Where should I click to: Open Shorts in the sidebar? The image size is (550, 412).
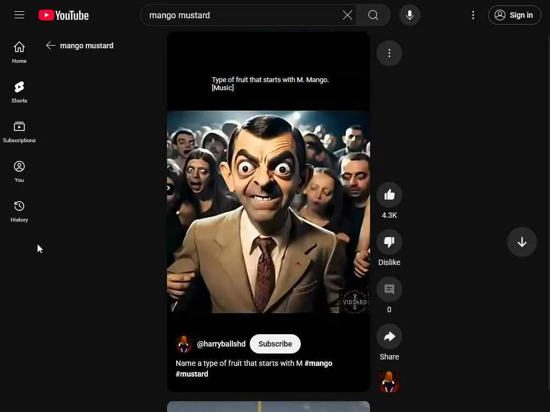(x=19, y=92)
